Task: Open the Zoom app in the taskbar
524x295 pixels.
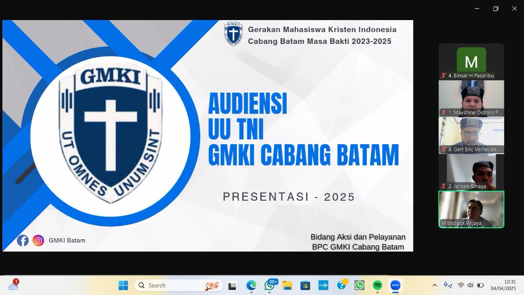Action: [395, 285]
